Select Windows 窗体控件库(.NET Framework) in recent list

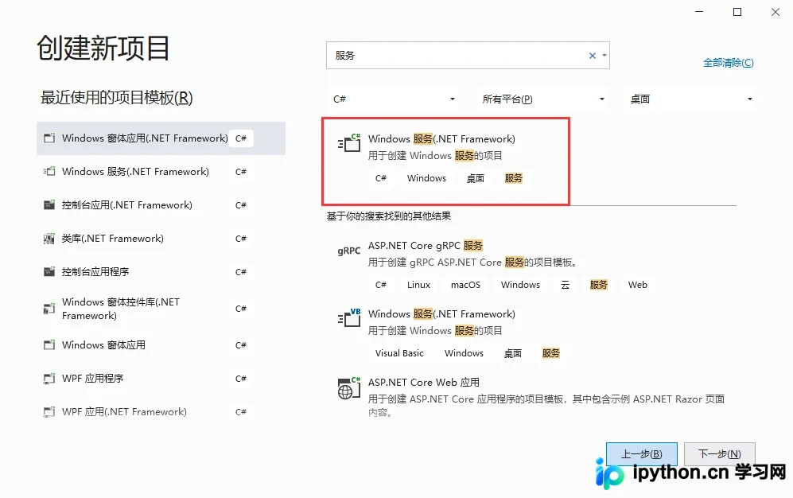coord(161,309)
